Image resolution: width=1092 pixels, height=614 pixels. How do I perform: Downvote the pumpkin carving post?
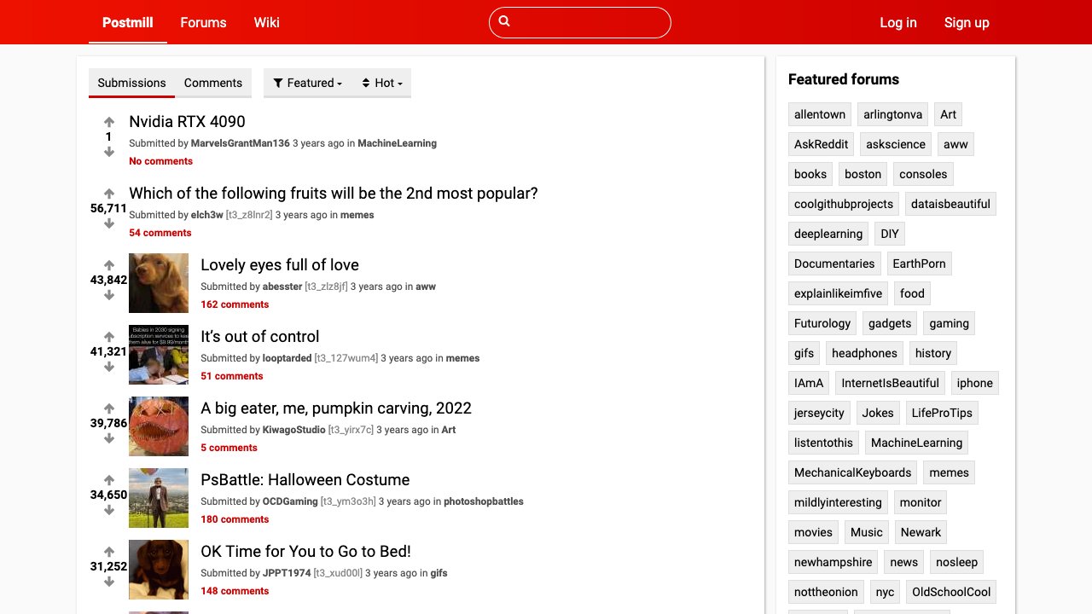109,438
